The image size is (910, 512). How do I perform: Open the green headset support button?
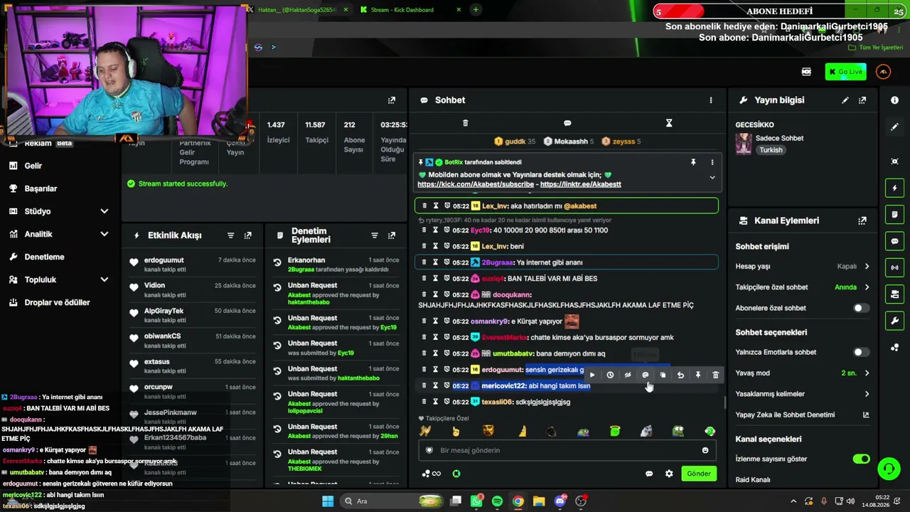coord(889,469)
